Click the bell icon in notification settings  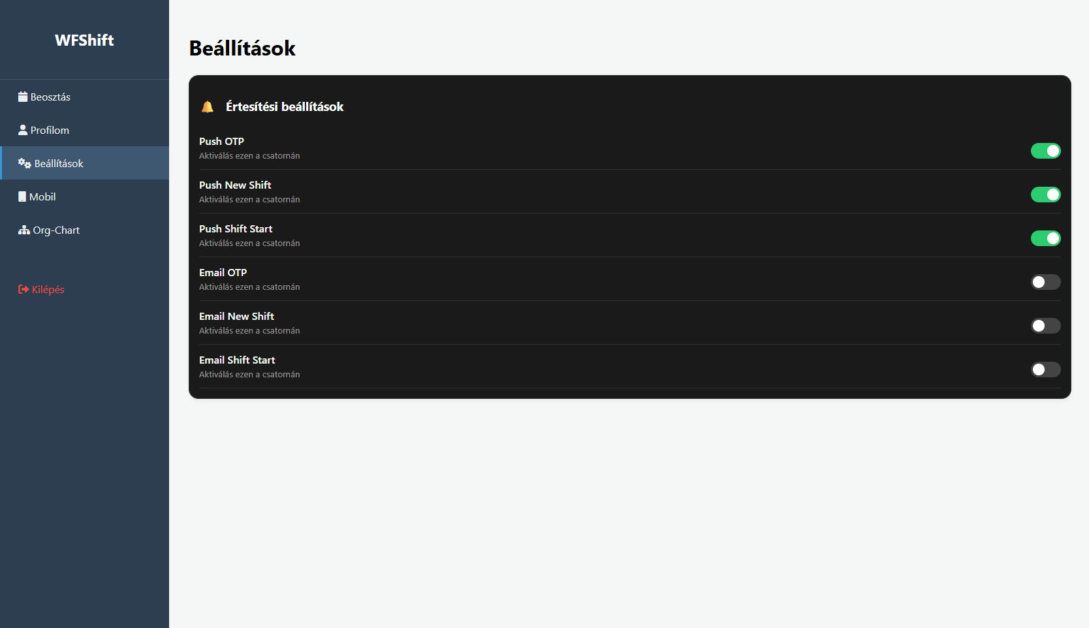(208, 107)
